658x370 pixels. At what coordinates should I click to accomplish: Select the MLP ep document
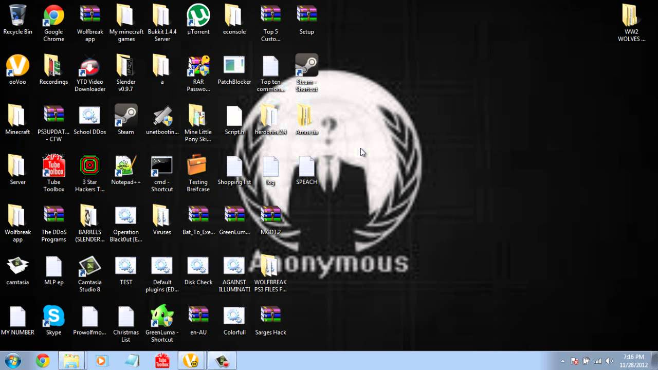[53, 270]
